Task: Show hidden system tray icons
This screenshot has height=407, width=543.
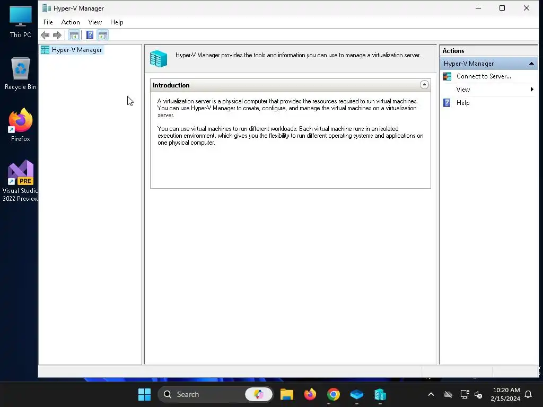Action: (431, 394)
